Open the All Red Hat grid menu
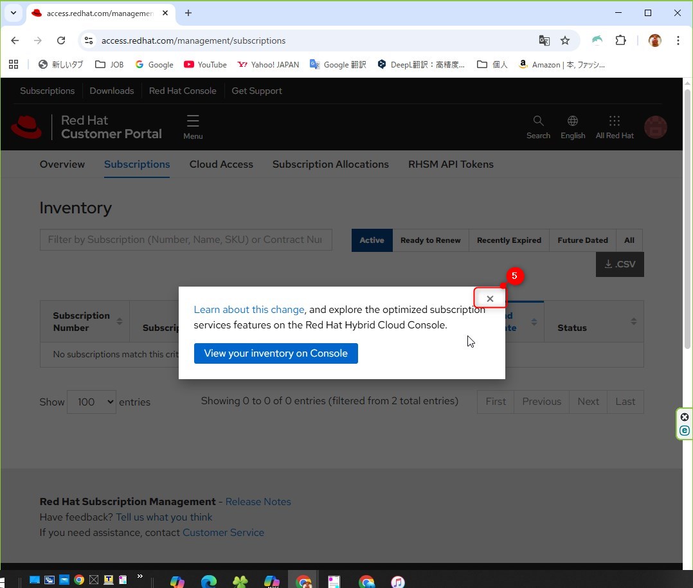This screenshot has width=693, height=588. coord(615,127)
